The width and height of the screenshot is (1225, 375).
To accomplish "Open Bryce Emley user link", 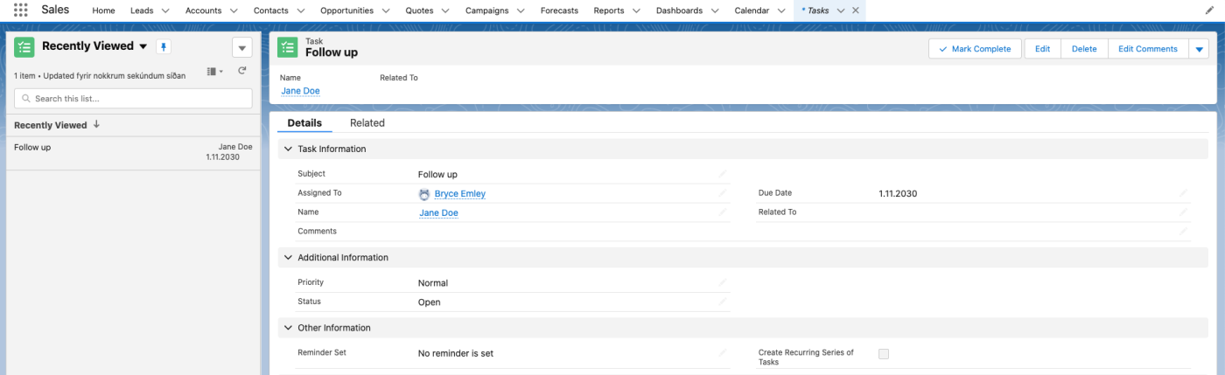I will coord(459,194).
